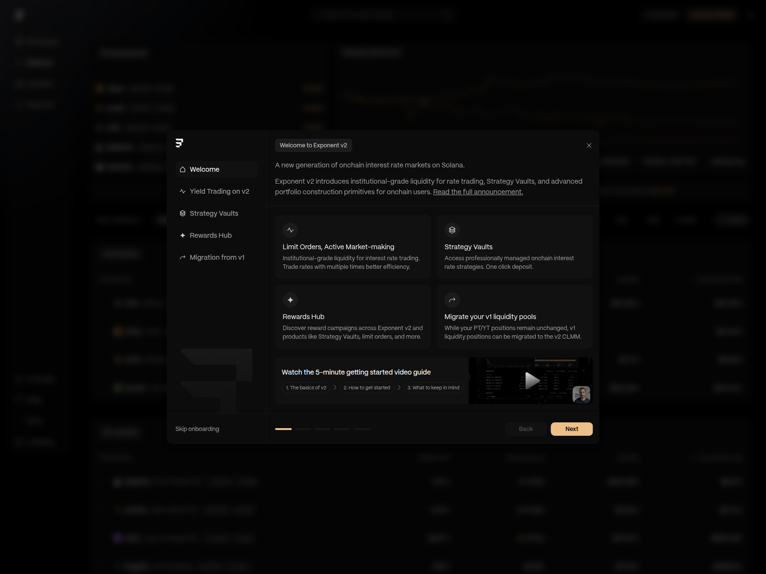Click heading 'Watch the 5-minute getting started video guide'
Image resolution: width=766 pixels, height=574 pixels.
coord(356,372)
